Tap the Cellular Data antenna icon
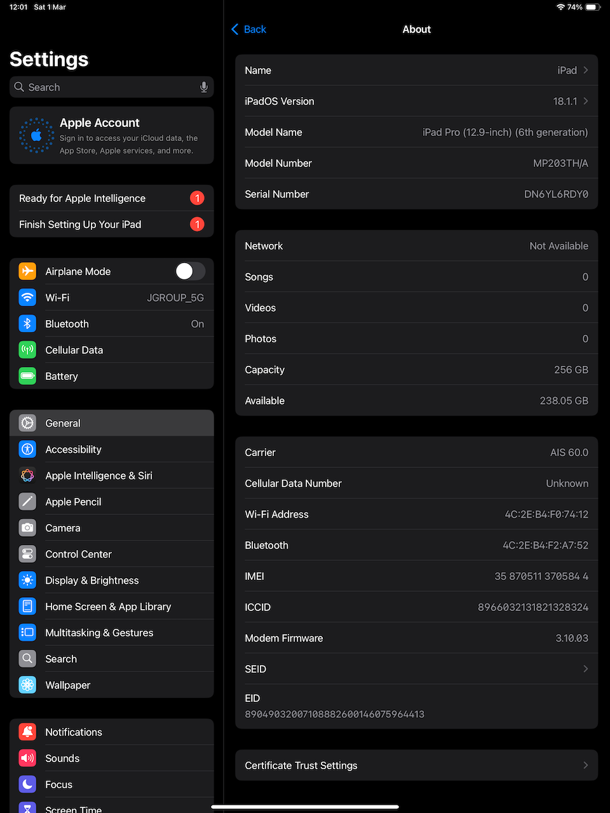This screenshot has width=610, height=813. [27, 350]
